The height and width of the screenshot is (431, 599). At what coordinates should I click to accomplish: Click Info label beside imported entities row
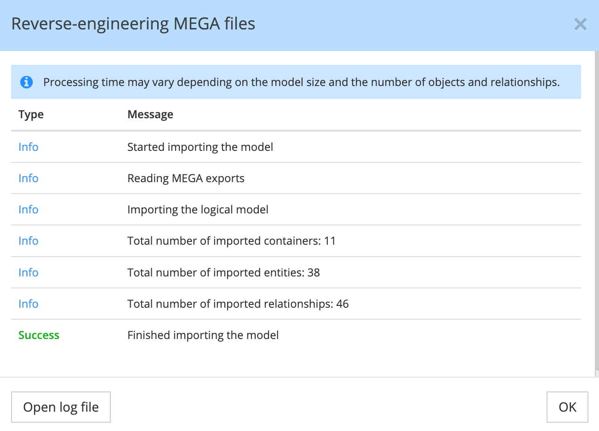28,273
